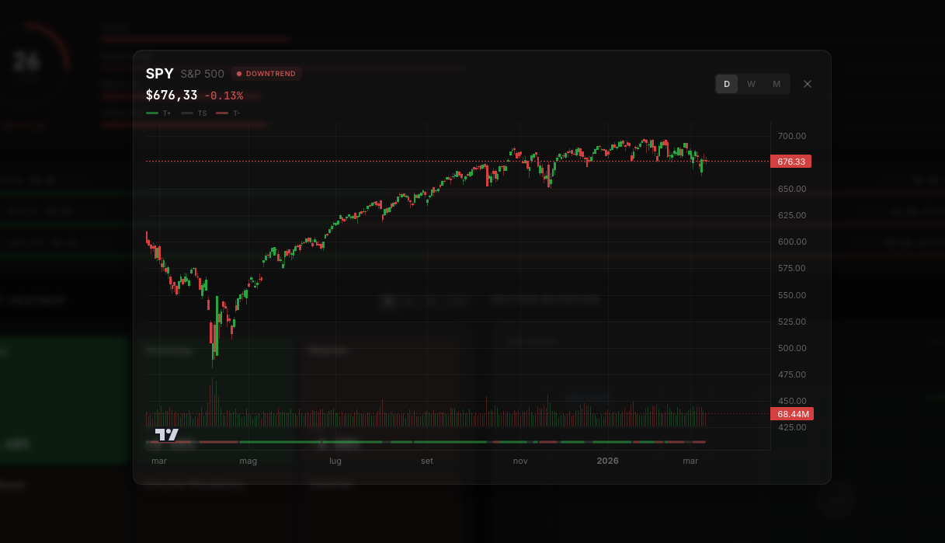Screen dimensions: 945x543
Task: Click the 450.00 price axis label
Action: 792,401
